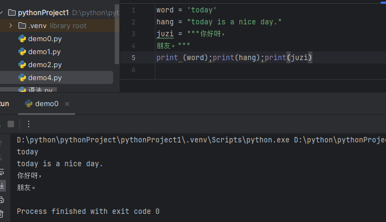Click line number 1 in the gutter
This screenshot has height=222, width=386.
(133, 10)
